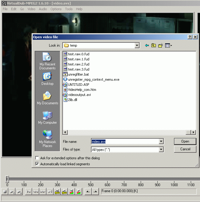
Task: Select file test.raw.1.fud
Action: point(76,59)
